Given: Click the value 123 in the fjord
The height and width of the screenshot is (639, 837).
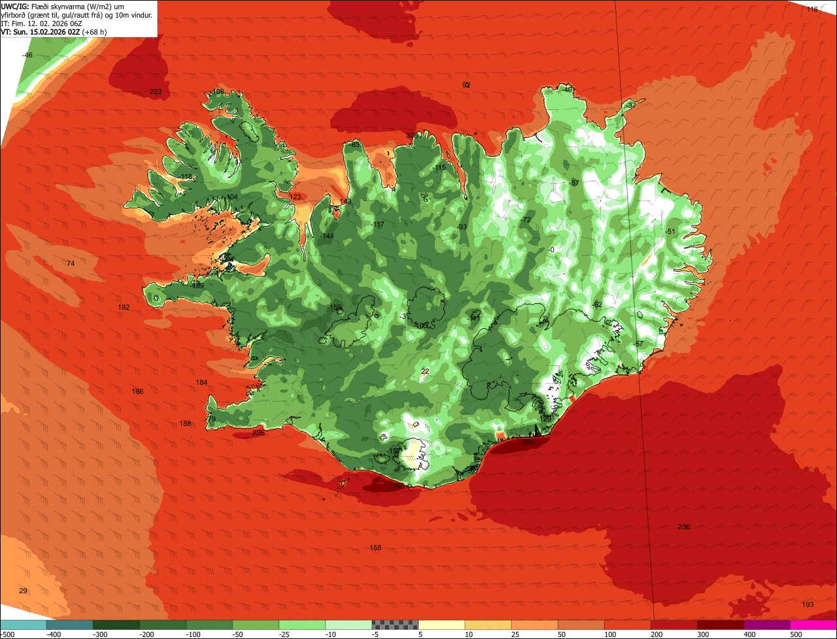Looking at the screenshot, I should [x=296, y=197].
